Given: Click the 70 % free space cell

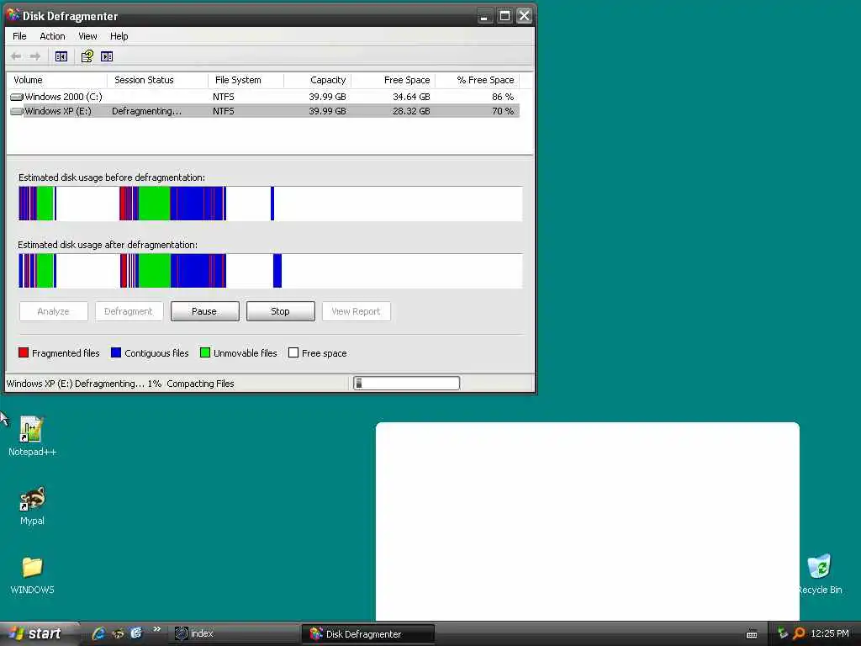Looking at the screenshot, I should tap(503, 111).
